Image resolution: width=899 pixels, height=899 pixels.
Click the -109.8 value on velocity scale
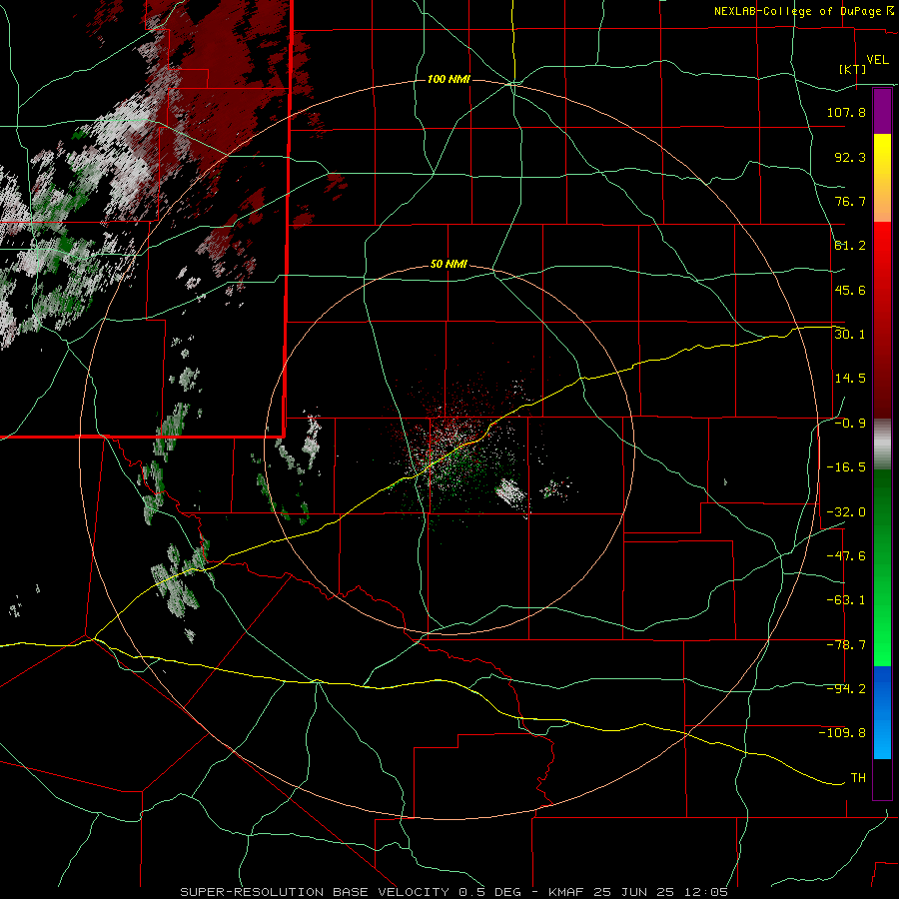[x=842, y=733]
